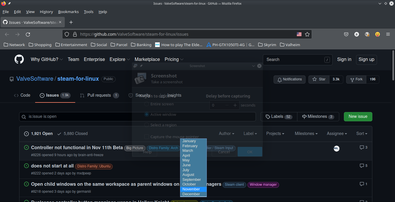The image size is (395, 202).
Task: Open the Valheim bookmarks folder
Action: 290,45
